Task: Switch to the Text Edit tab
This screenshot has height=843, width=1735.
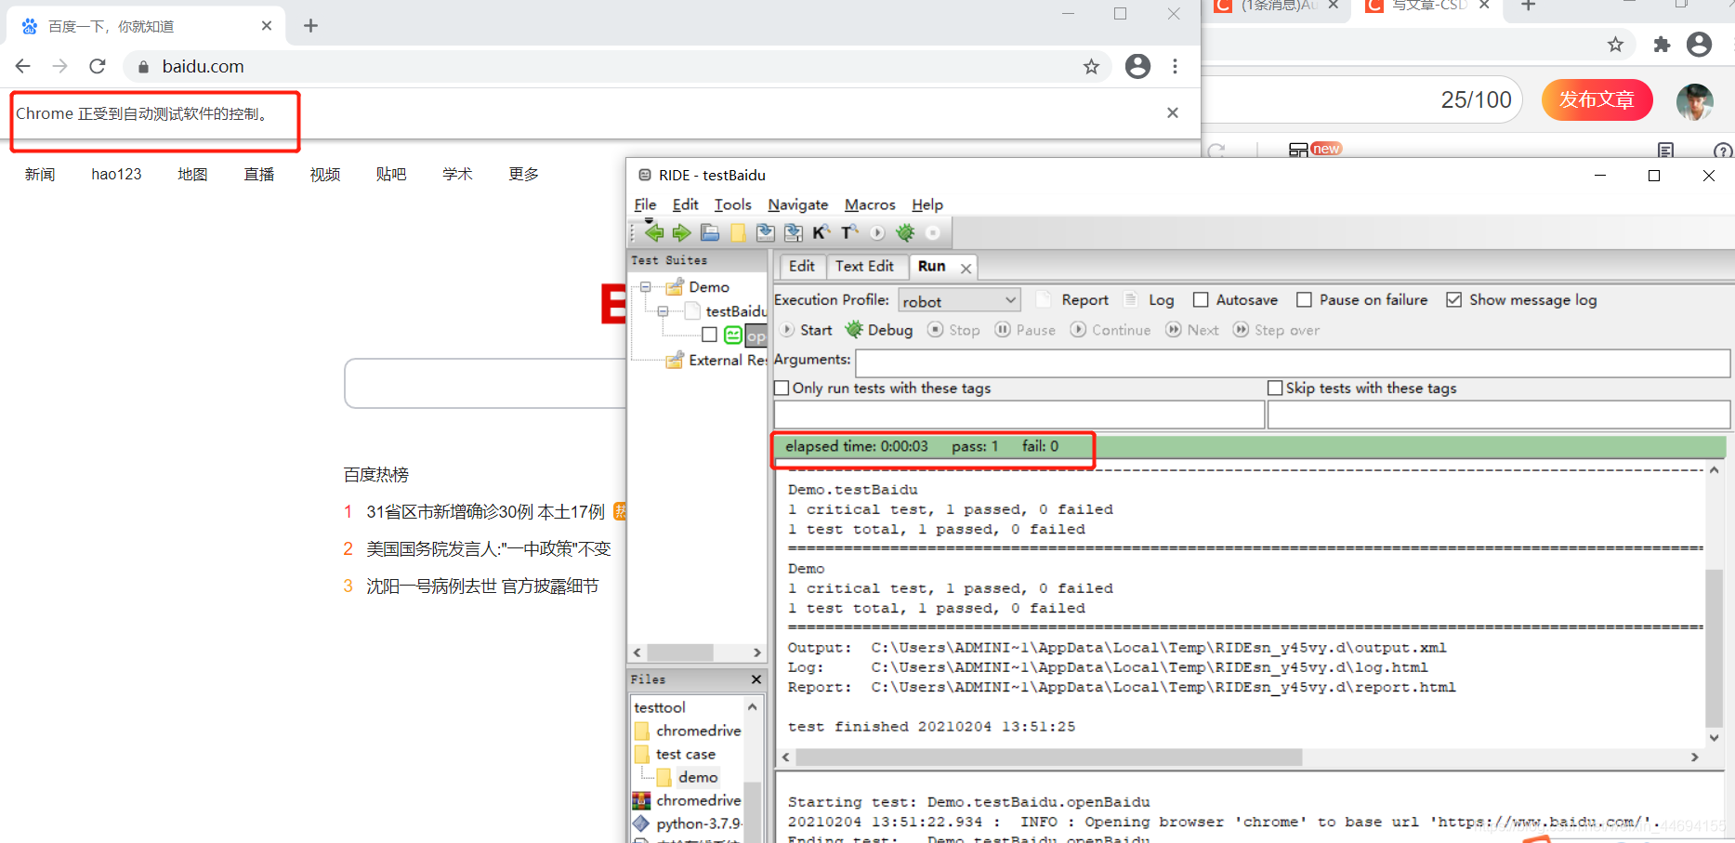Action: point(864,267)
